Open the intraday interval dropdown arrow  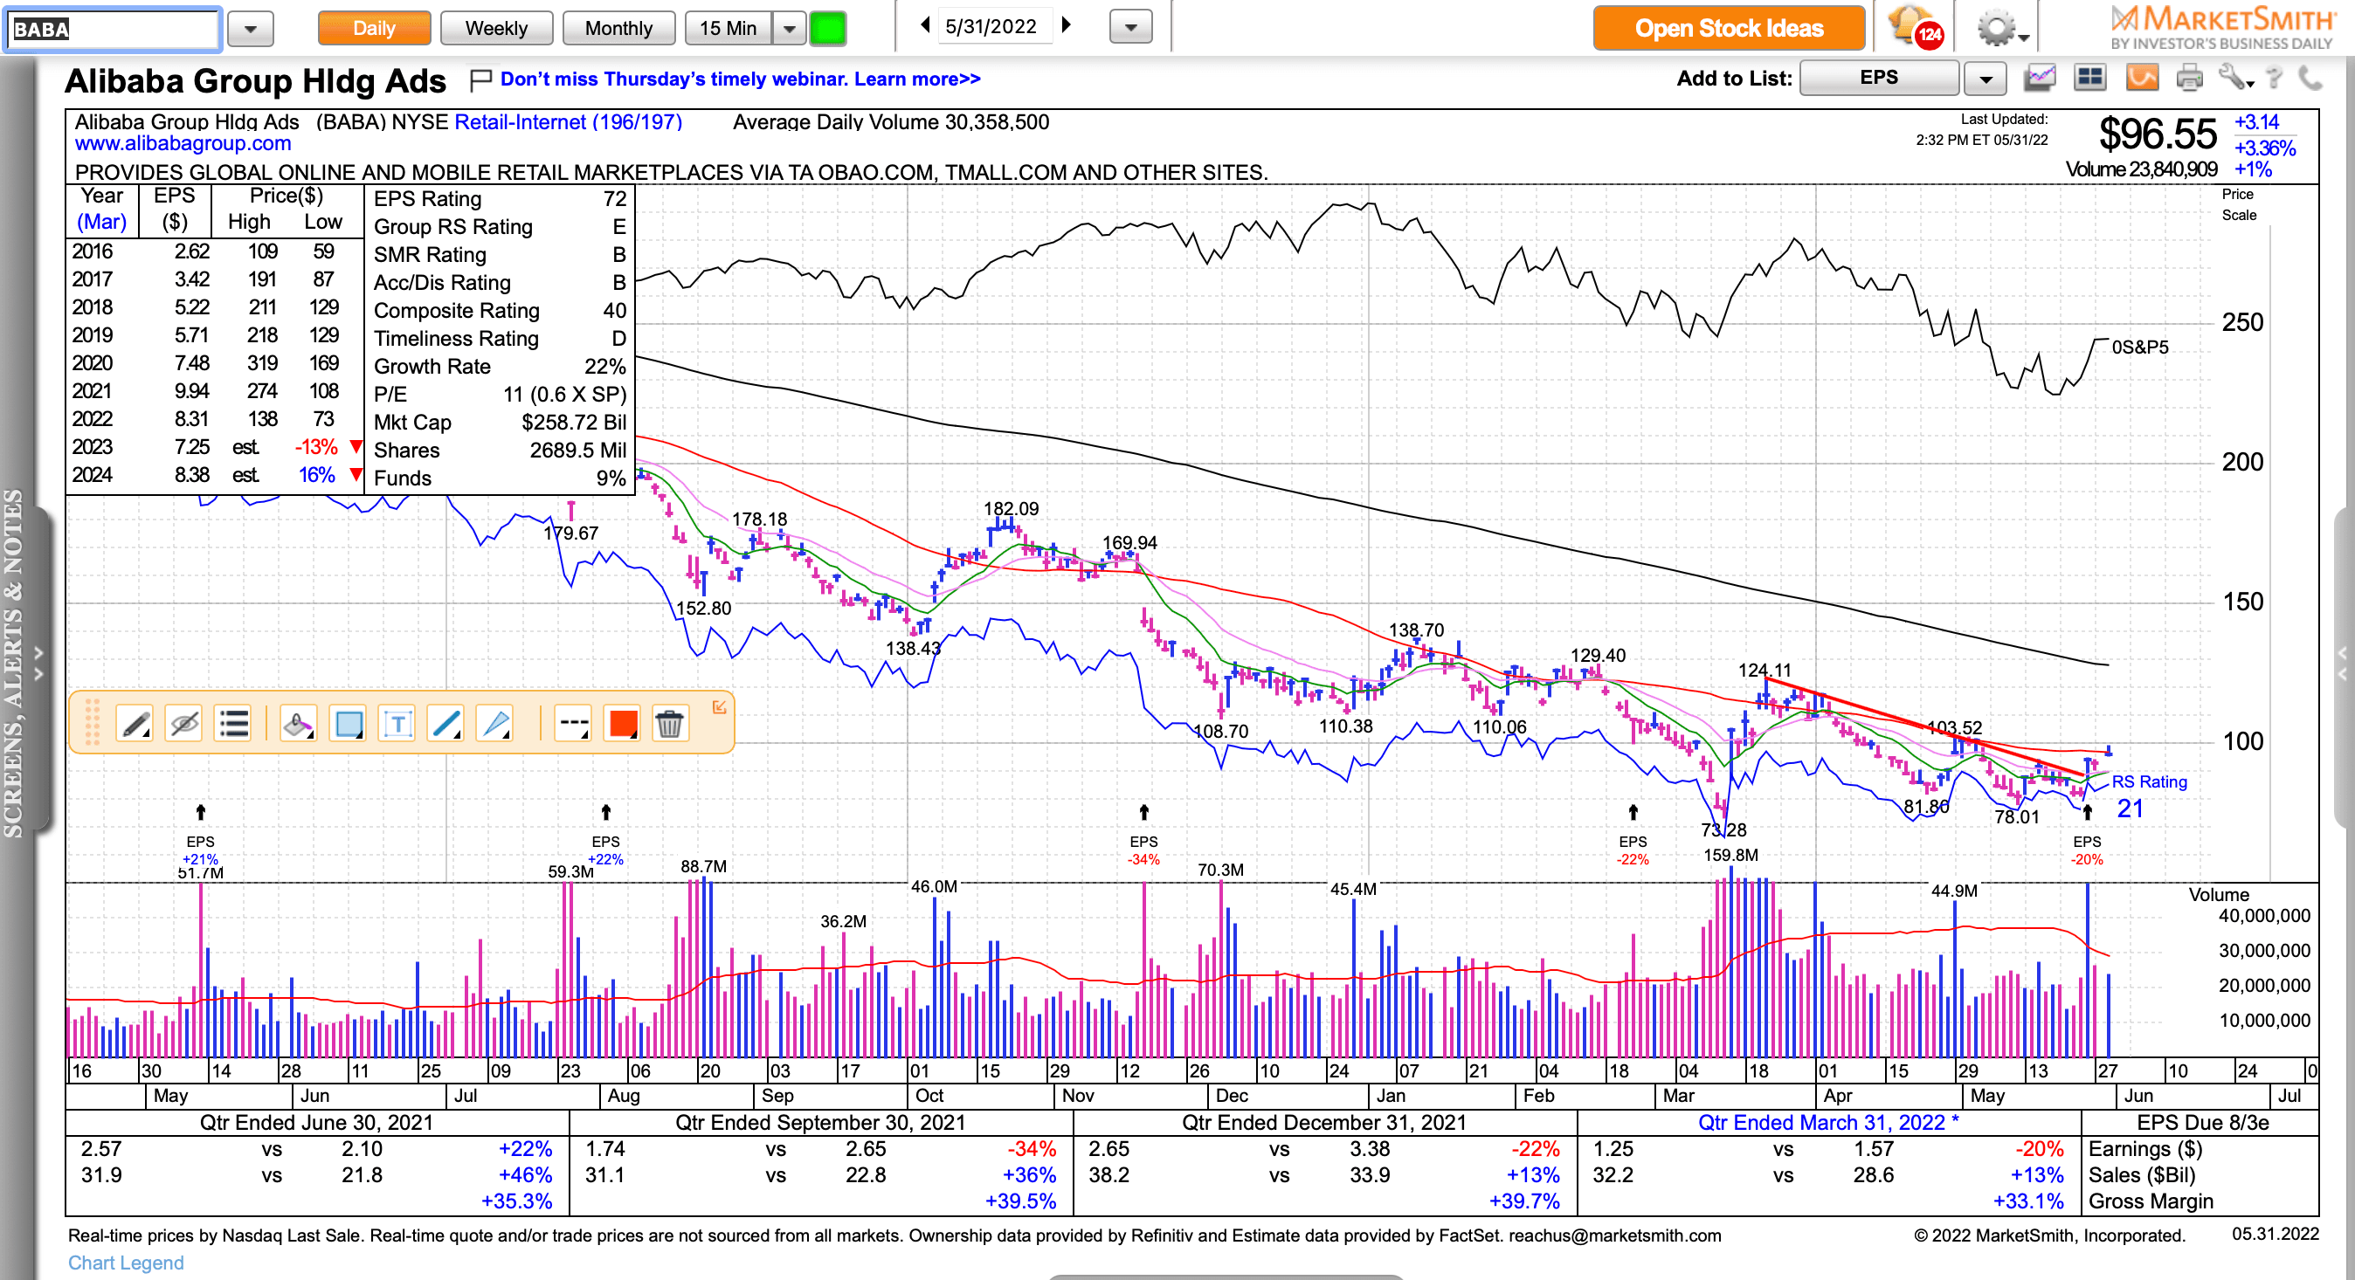pos(789,28)
